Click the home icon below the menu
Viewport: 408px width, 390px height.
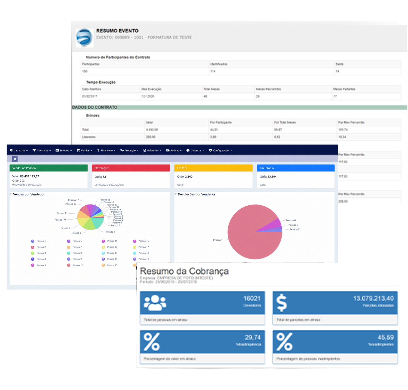[x=15, y=159]
